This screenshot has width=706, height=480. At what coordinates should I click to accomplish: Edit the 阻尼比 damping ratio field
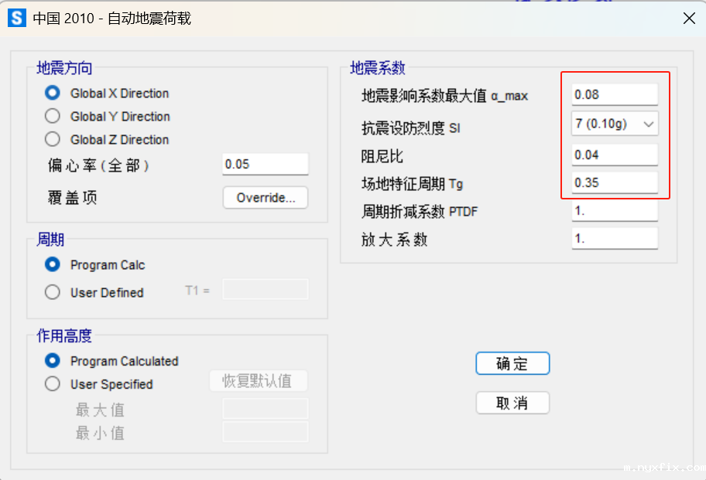pyautogui.click(x=614, y=154)
